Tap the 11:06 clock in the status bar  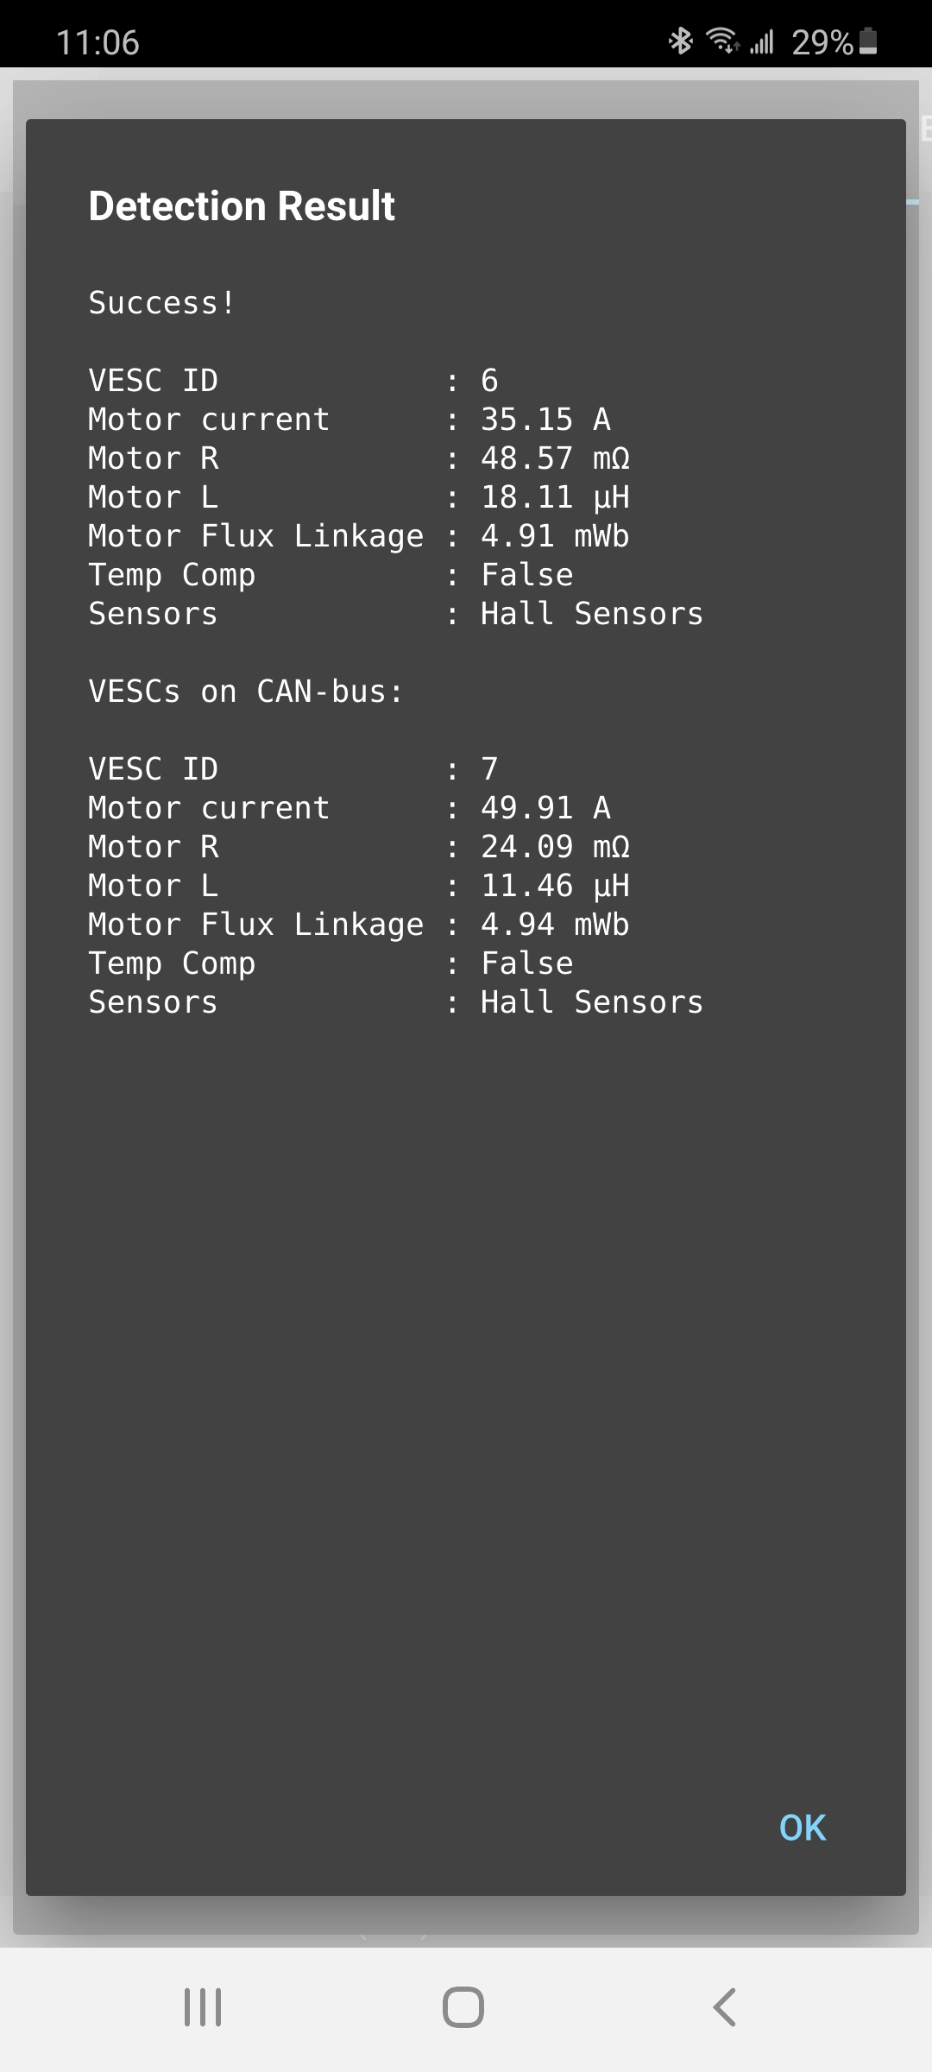(98, 41)
